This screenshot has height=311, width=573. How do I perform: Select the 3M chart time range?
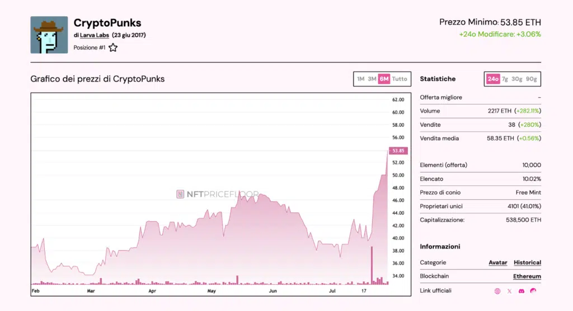372,79
